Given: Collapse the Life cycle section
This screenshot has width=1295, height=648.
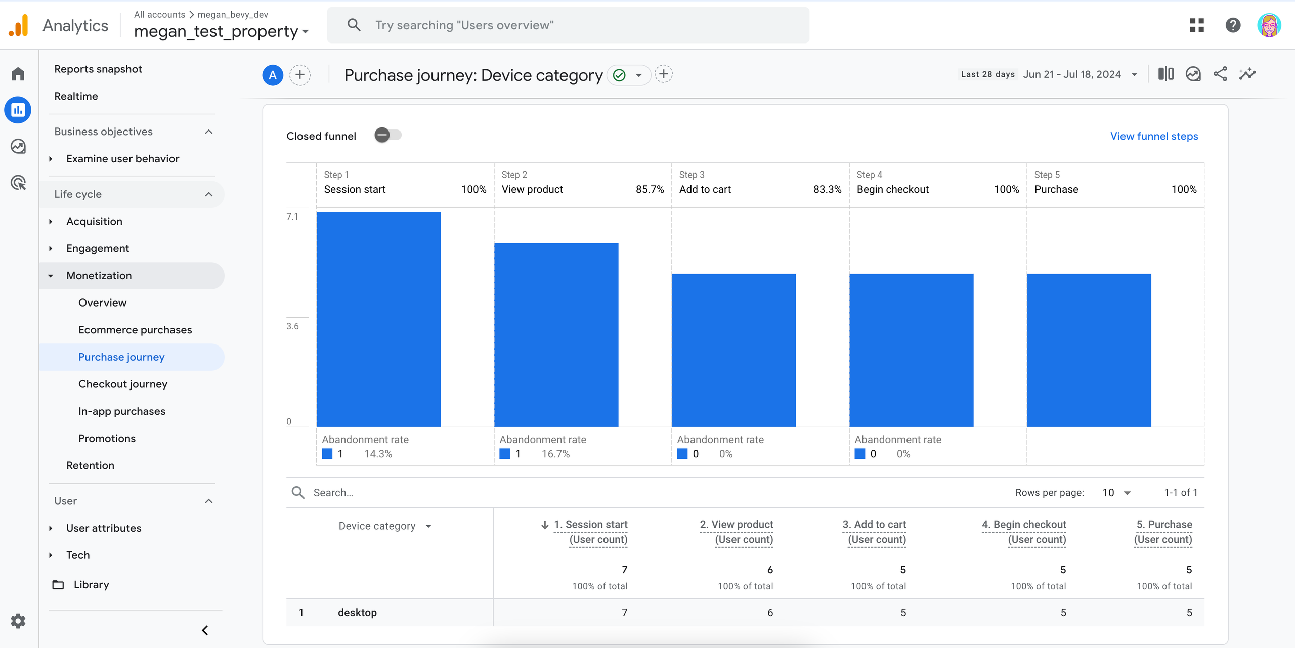Looking at the screenshot, I should coord(208,194).
